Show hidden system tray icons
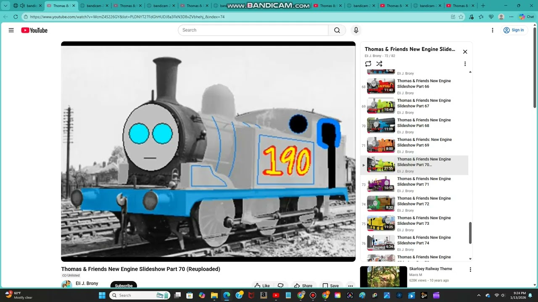This screenshot has height=302, width=538. pyautogui.click(x=479, y=295)
